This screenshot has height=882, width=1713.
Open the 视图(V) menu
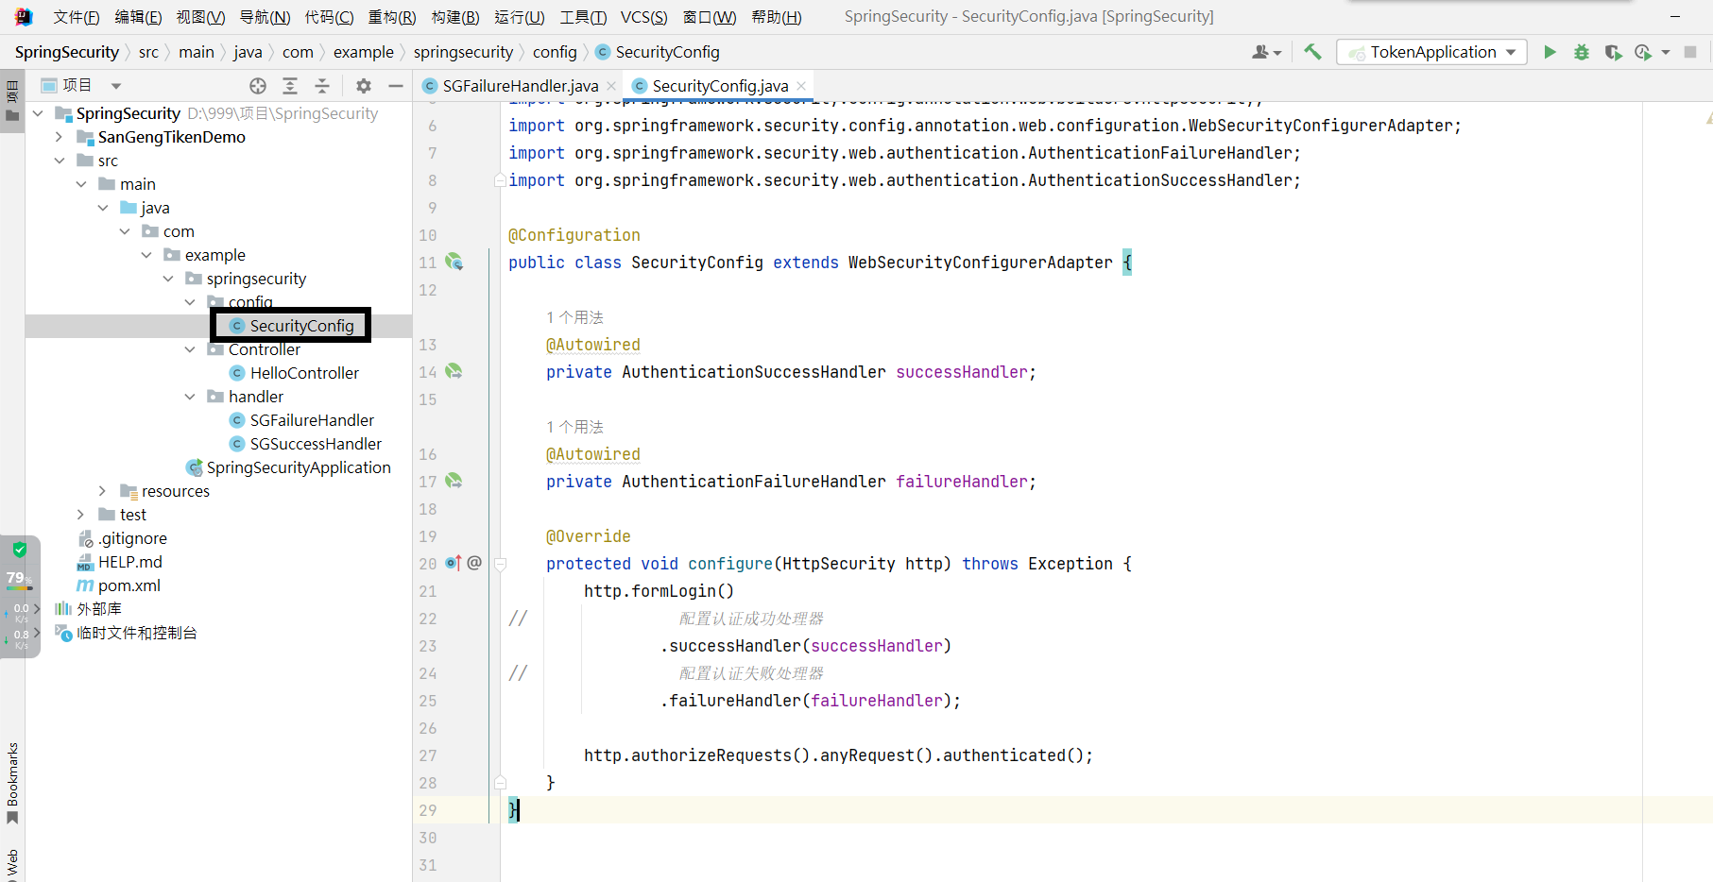(x=200, y=17)
